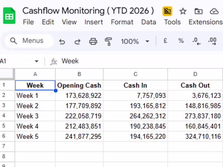Print the spreadsheet

[93, 41]
